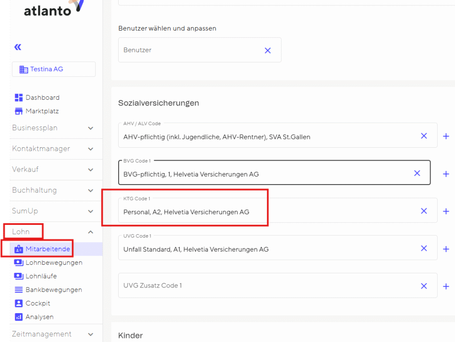Click into the UVG Zusatz Code 1 field
Screen dimensions: 455x342
pos(267,286)
